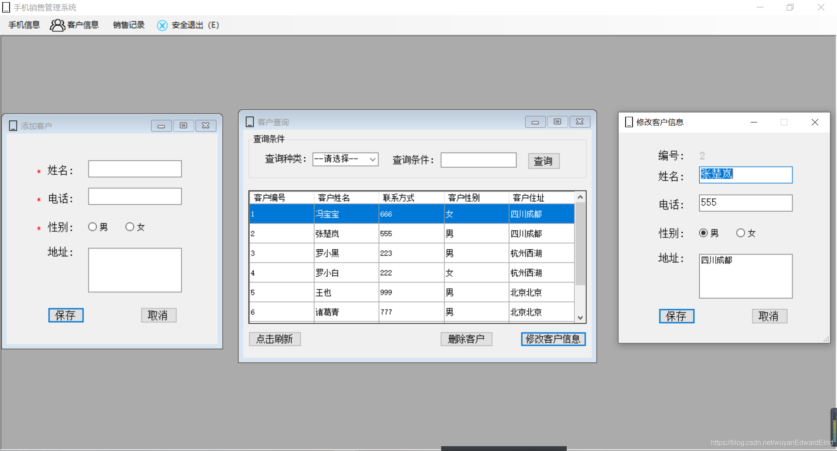Select 女 in 添加客户 form

[135, 227]
